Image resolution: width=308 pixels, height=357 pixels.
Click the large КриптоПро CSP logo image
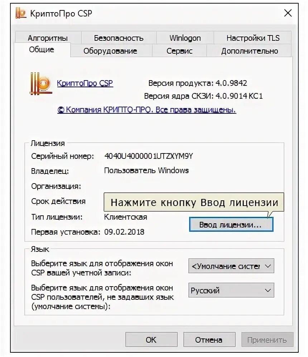click(x=41, y=84)
